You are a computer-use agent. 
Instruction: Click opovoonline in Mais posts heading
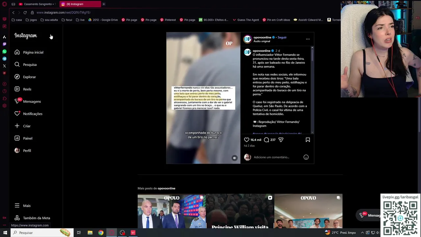166,188
